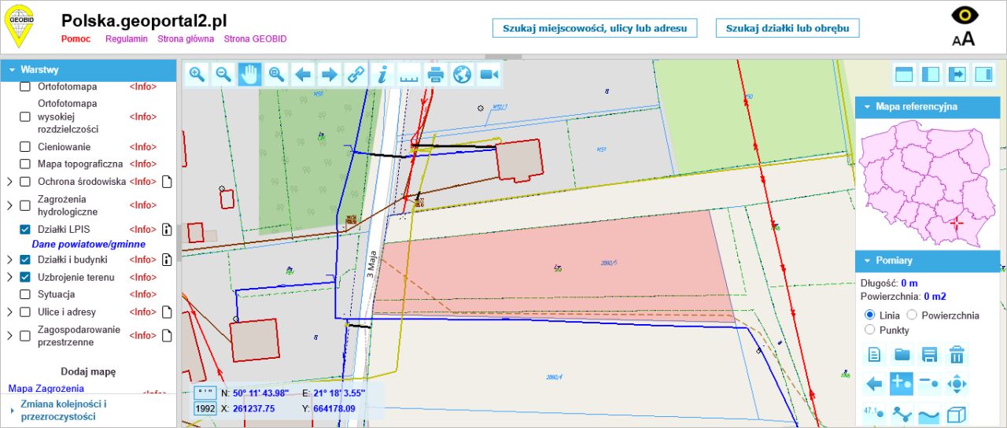Collapse the Warstwy panel header
The image size is (1007, 428).
[x=88, y=70]
